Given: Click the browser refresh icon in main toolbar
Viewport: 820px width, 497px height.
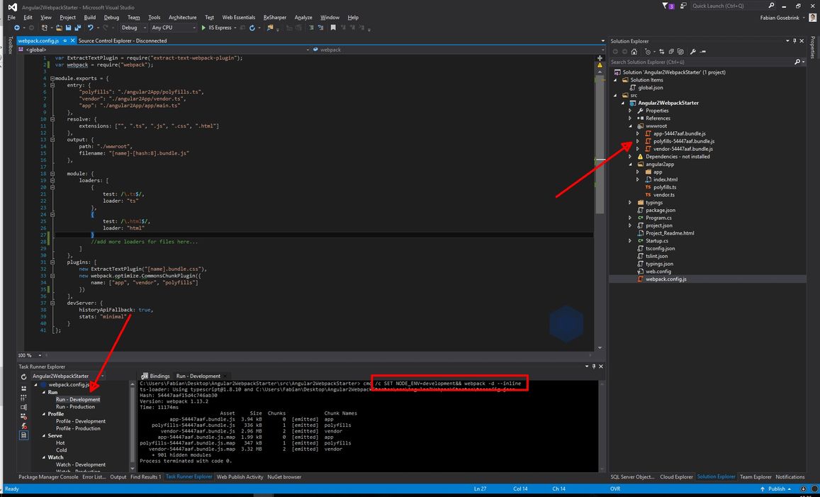Looking at the screenshot, I should [252, 28].
